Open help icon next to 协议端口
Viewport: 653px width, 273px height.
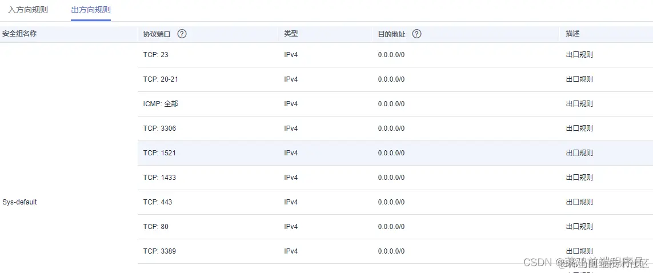point(182,34)
